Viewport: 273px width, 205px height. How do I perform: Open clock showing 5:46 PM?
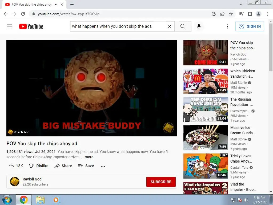pos(259,200)
